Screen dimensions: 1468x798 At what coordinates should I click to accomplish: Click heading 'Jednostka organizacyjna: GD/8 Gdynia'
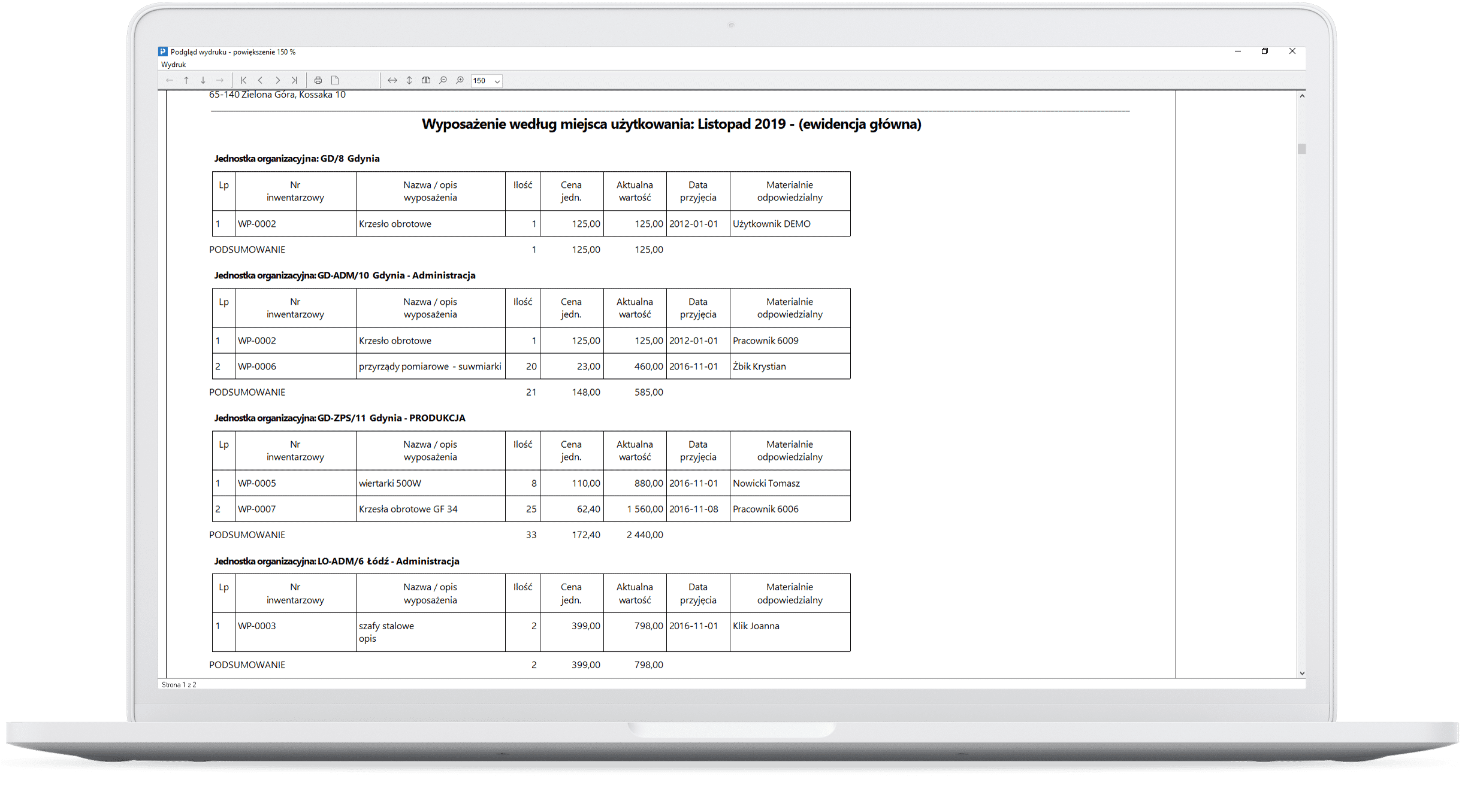[x=297, y=159]
